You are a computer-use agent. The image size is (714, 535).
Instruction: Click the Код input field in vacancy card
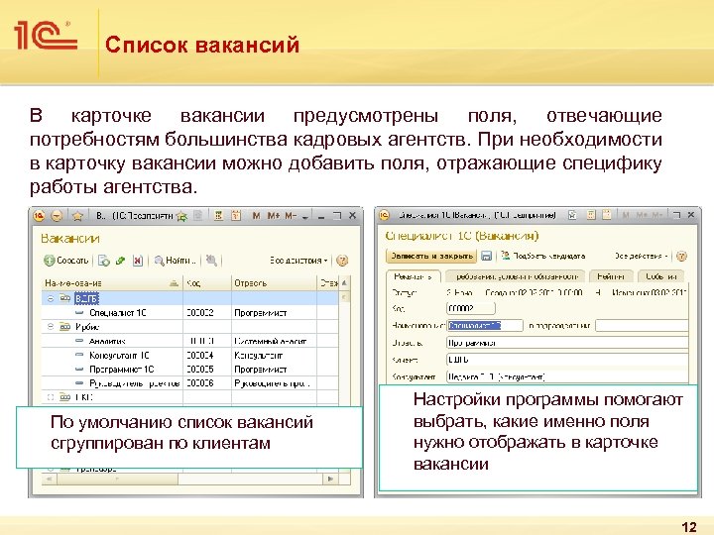pyautogui.click(x=471, y=308)
